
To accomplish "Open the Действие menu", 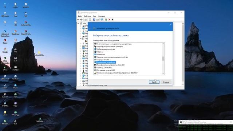I will click(x=87, y=16).
